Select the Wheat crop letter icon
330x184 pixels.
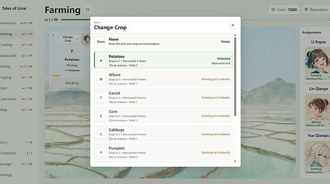[x=101, y=79]
